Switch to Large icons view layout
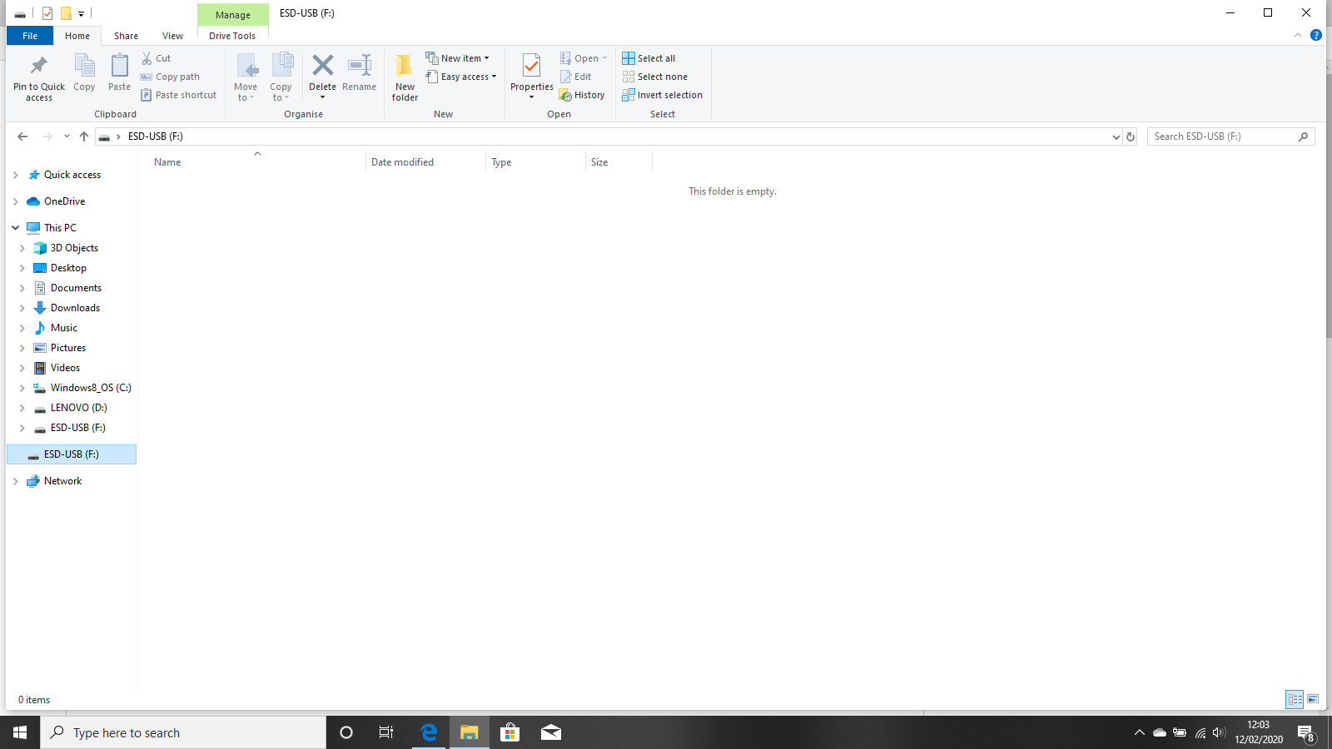The width and height of the screenshot is (1332, 749). [x=1313, y=699]
